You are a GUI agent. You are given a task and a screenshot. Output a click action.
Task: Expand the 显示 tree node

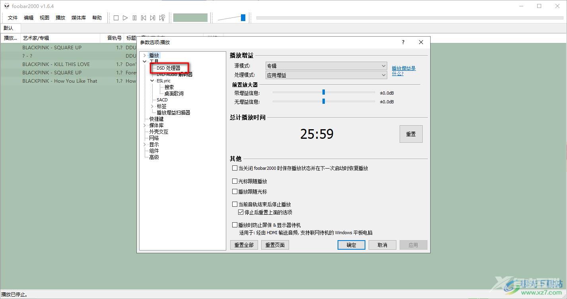pos(145,144)
